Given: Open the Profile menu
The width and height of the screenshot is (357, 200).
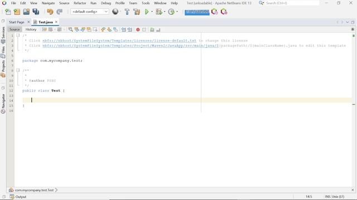Looking at the screenshot, I should coord(120,3).
